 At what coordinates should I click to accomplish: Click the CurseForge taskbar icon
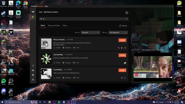pos(73,102)
